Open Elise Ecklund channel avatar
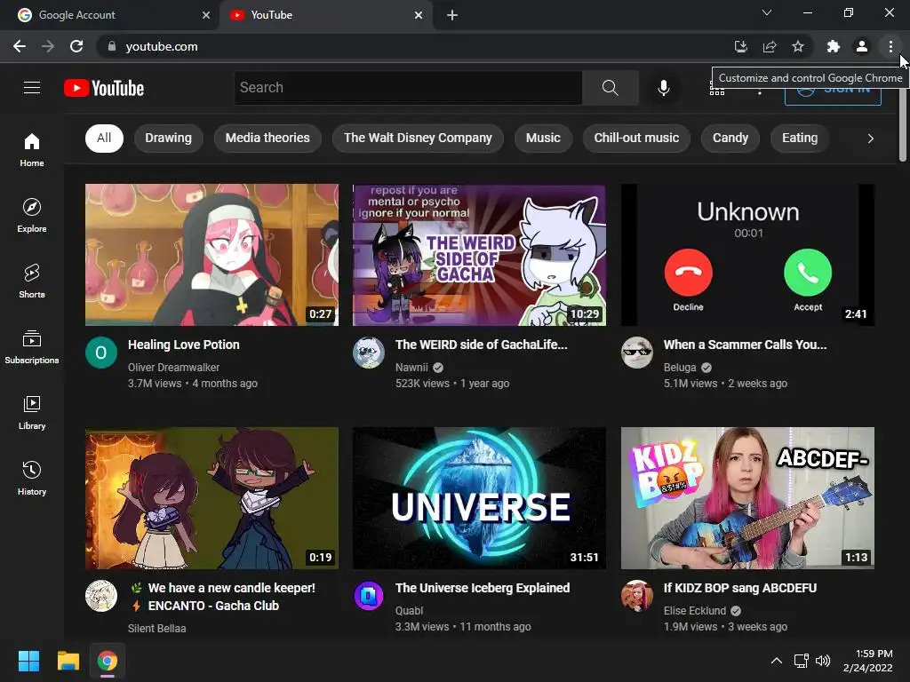This screenshot has height=682, width=910. (x=636, y=596)
